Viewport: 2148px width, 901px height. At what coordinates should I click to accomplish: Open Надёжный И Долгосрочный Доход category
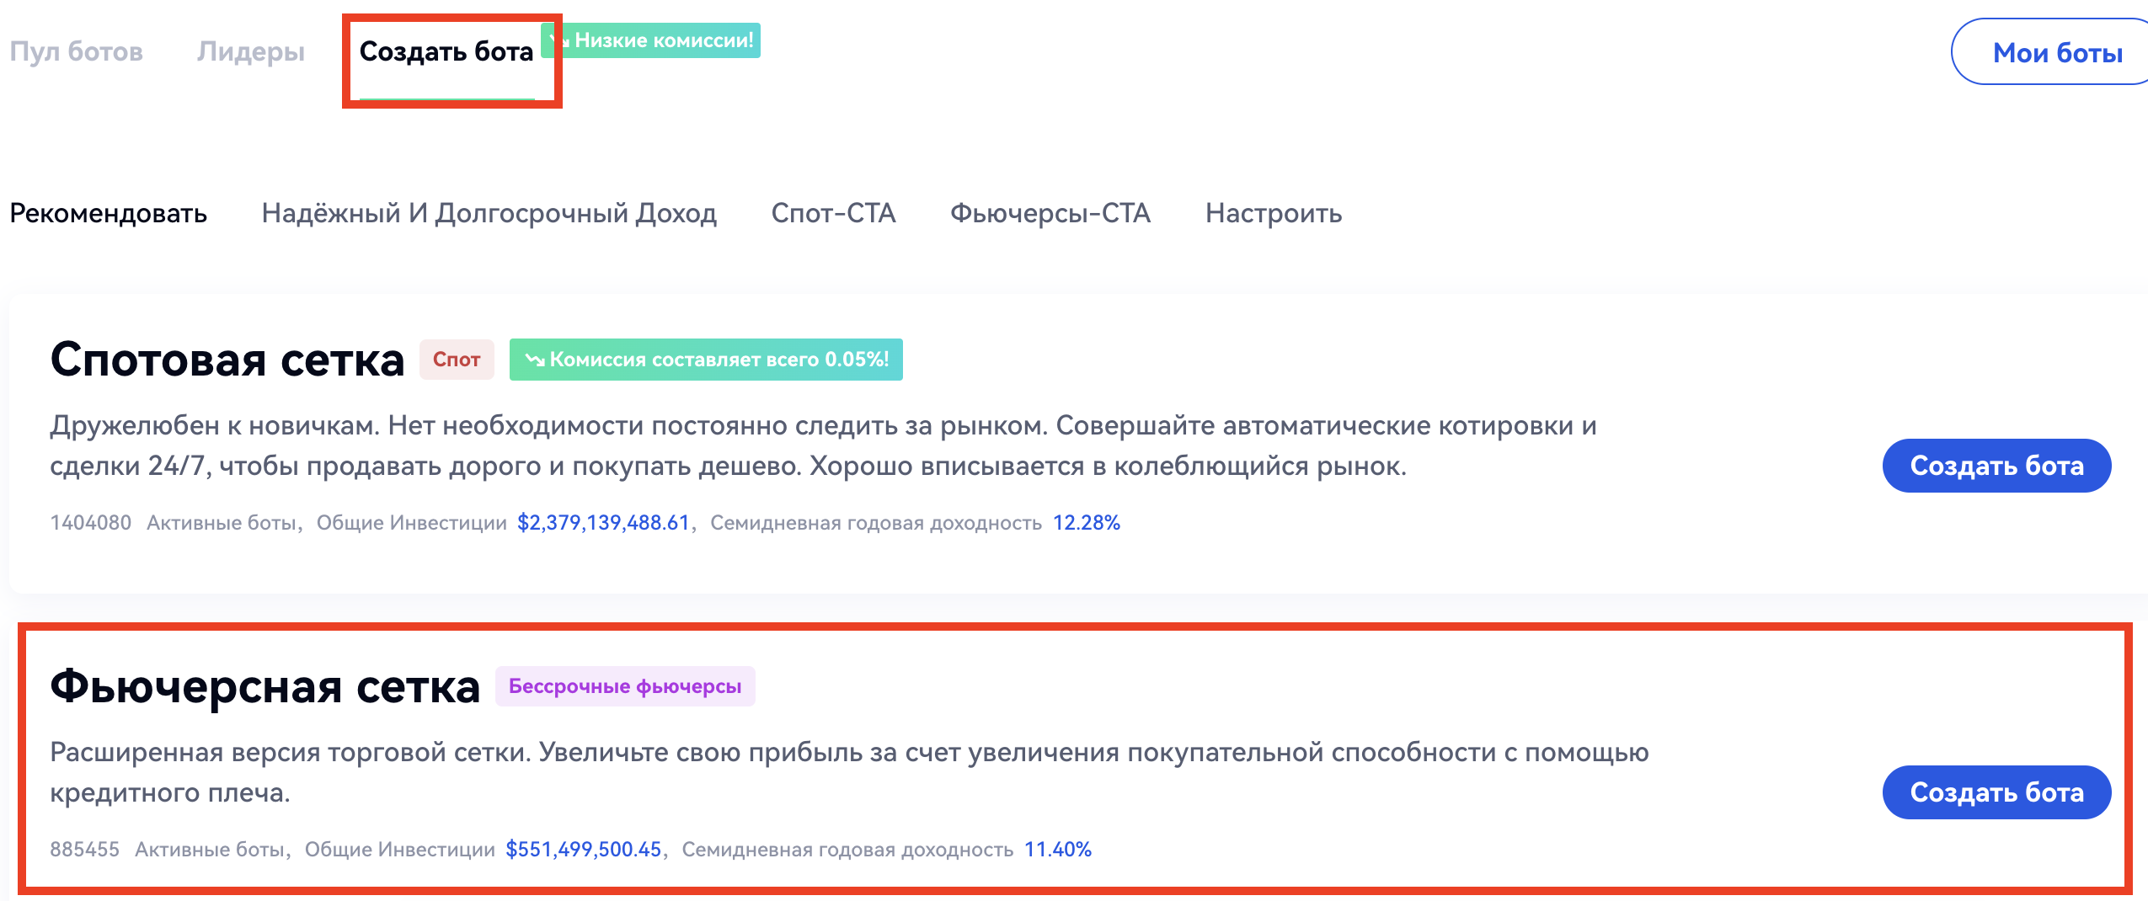pos(489,213)
